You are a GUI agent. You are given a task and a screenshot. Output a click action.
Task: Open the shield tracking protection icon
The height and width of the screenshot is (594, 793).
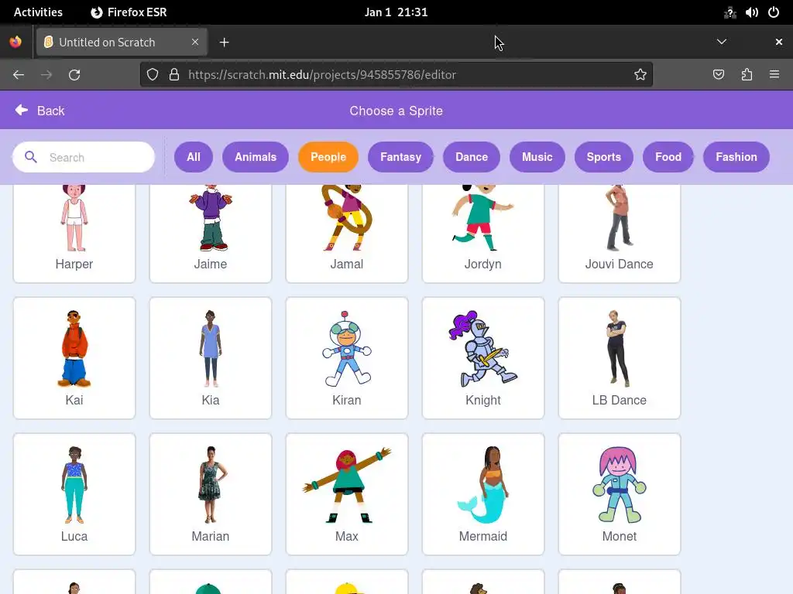coord(153,75)
